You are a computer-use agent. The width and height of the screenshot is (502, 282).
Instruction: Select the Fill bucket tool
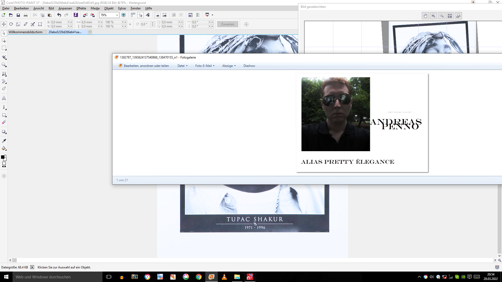click(4, 149)
